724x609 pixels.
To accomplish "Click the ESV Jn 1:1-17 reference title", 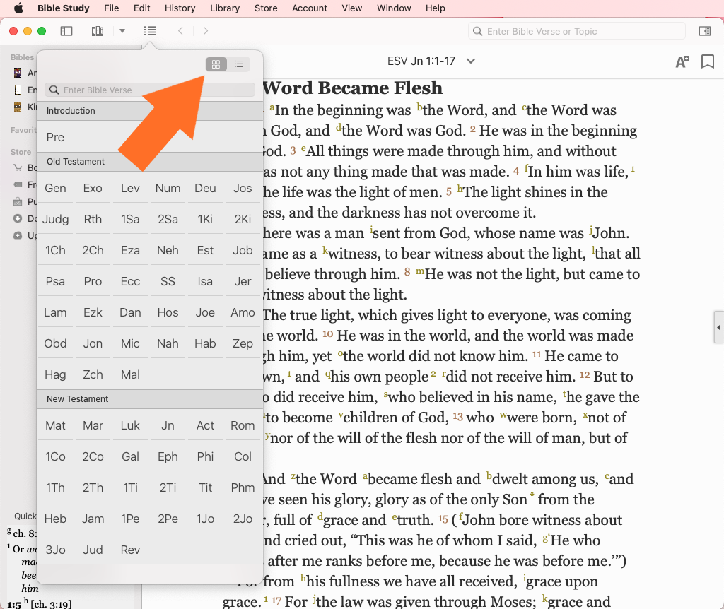I will point(421,61).
